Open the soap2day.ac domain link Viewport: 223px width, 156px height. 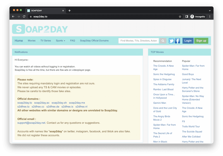[42, 103]
